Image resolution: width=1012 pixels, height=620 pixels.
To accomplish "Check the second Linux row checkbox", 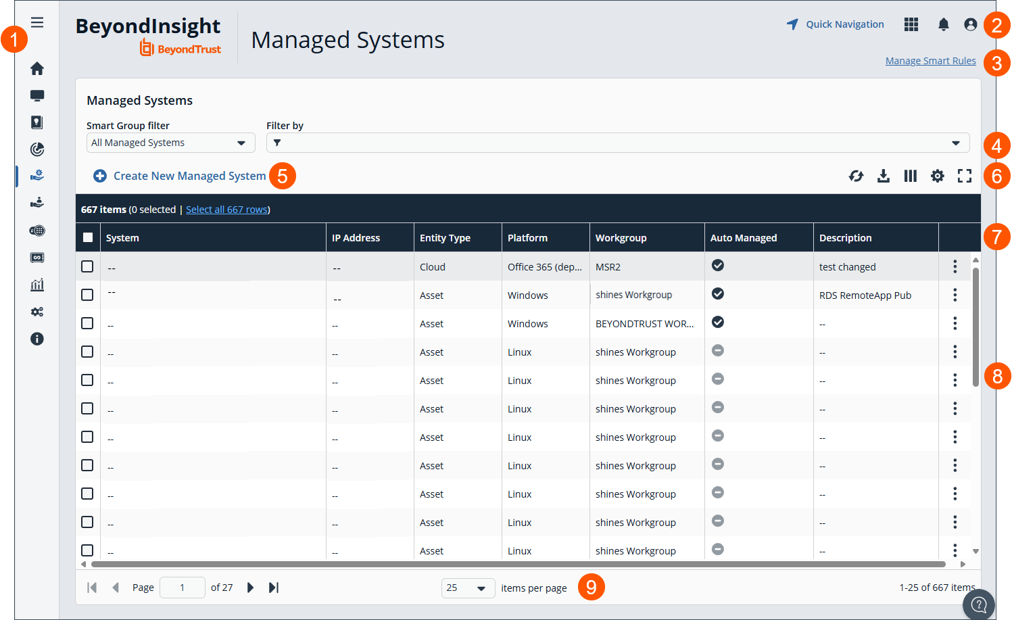I will pos(87,380).
